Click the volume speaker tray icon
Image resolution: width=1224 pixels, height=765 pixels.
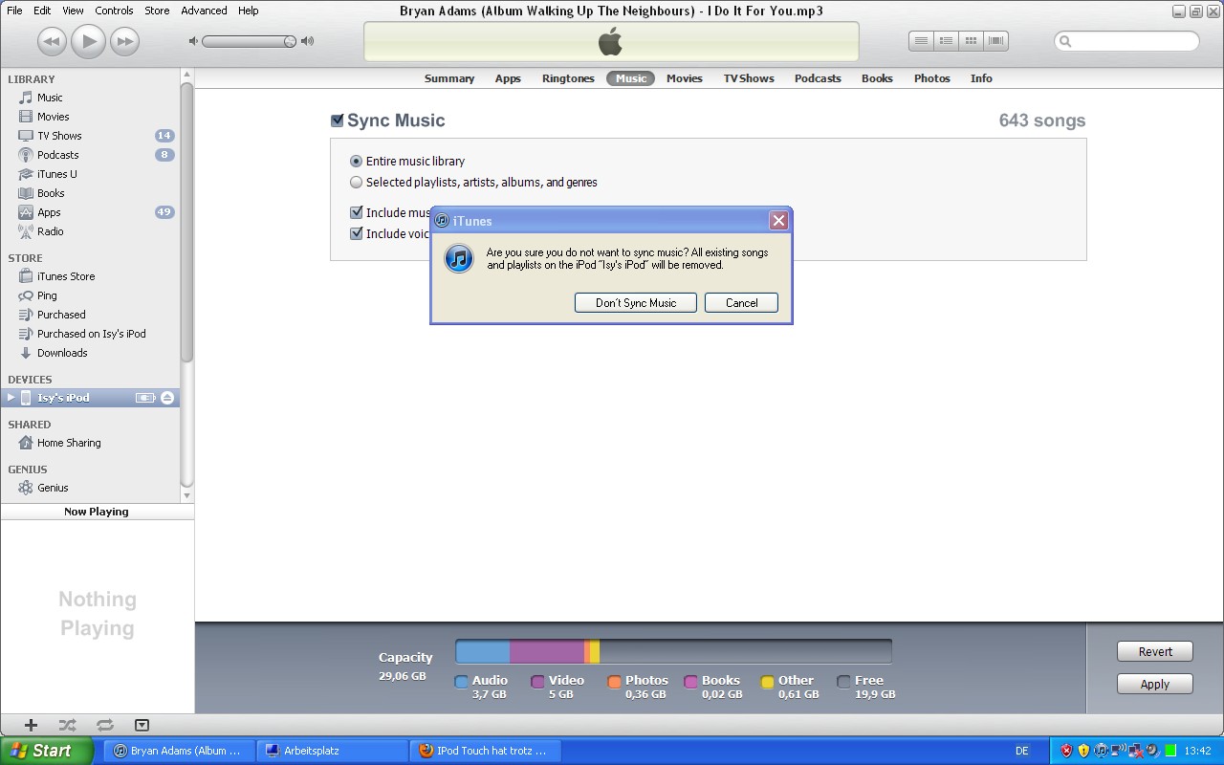[1152, 751]
